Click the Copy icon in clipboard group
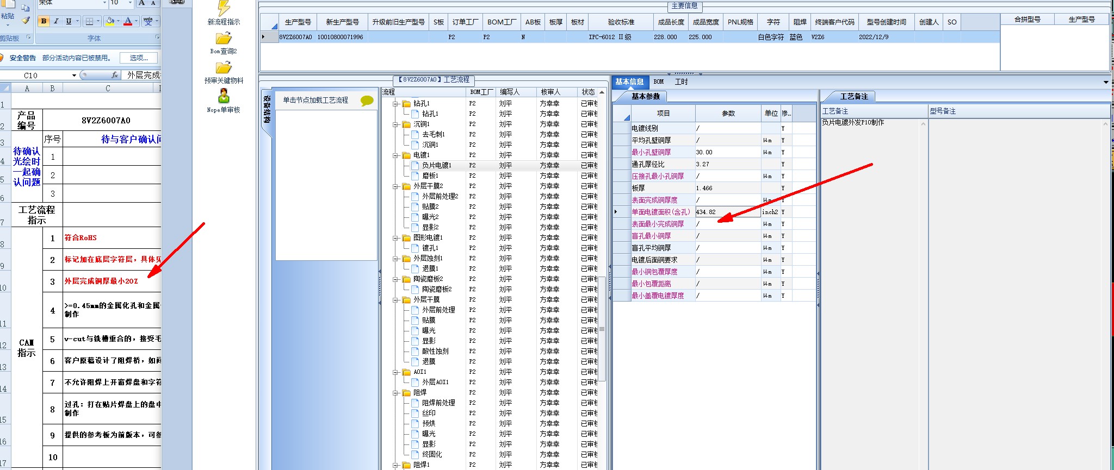 click(x=26, y=8)
